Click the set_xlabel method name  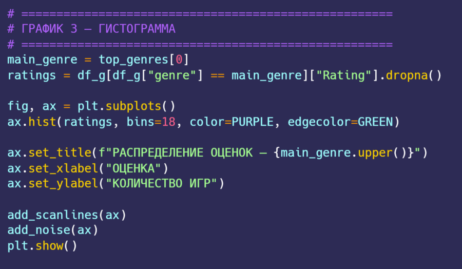tap(64, 168)
